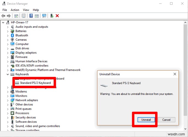This screenshot has height=137, width=188.
Task: Select the Security devices label
Action: [x=26, y=118]
